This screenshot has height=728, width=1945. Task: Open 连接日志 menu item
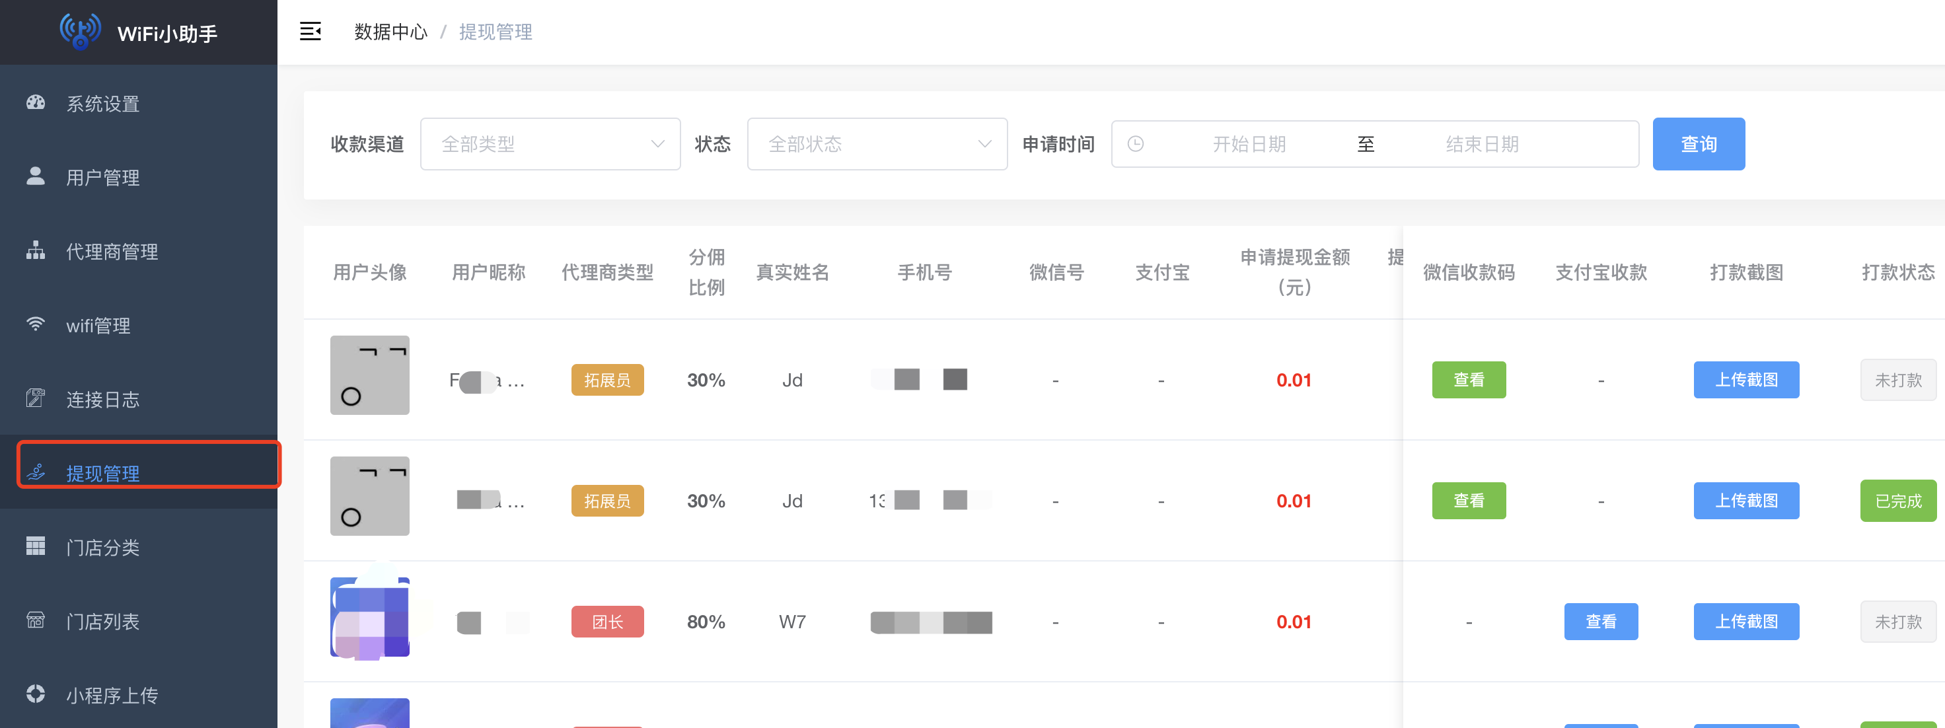[x=139, y=399]
